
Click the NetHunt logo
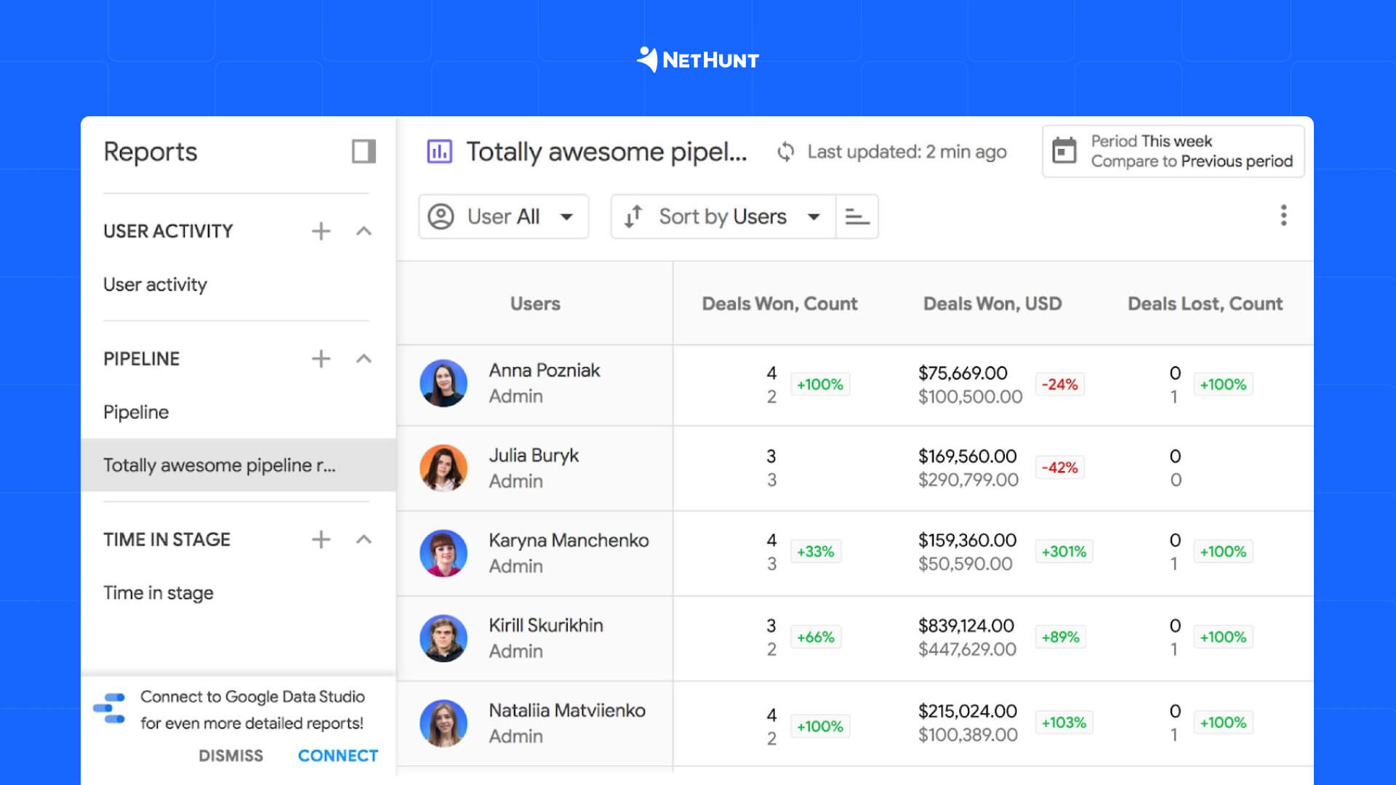pos(697,59)
